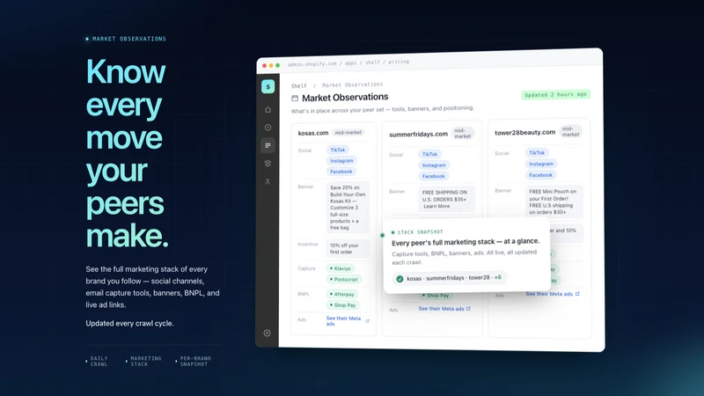Click the Shelf app logo icon
The image size is (704, 396).
268,86
